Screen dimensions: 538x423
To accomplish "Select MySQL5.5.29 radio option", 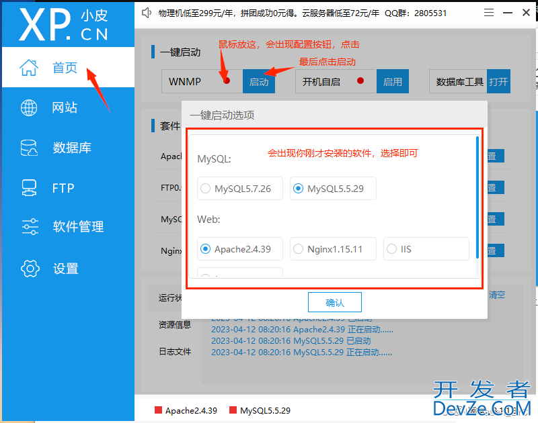I will 333,189.
